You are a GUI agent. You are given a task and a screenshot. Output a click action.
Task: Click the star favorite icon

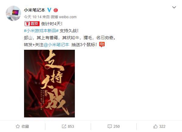click(x=18, y=126)
